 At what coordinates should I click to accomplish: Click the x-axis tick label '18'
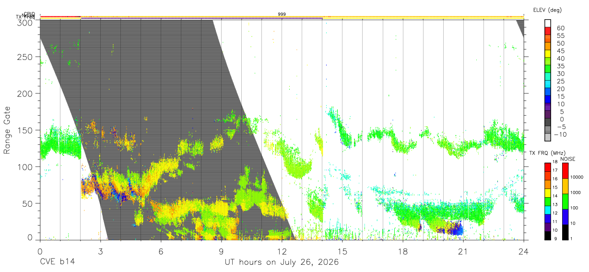tap(402, 251)
